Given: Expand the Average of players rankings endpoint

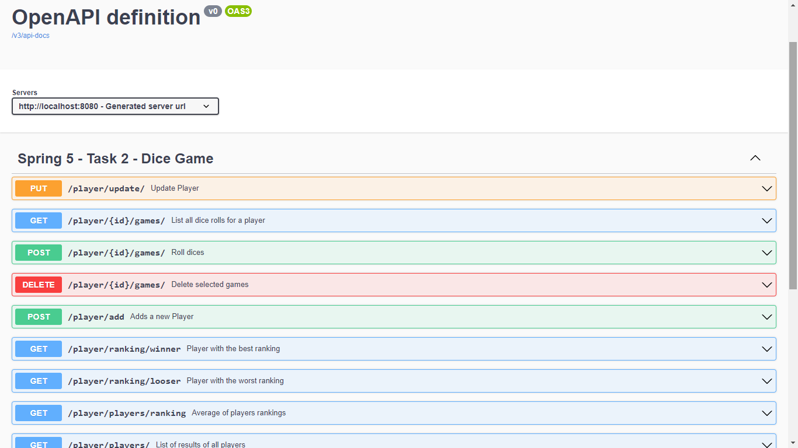Looking at the screenshot, I should coord(767,413).
